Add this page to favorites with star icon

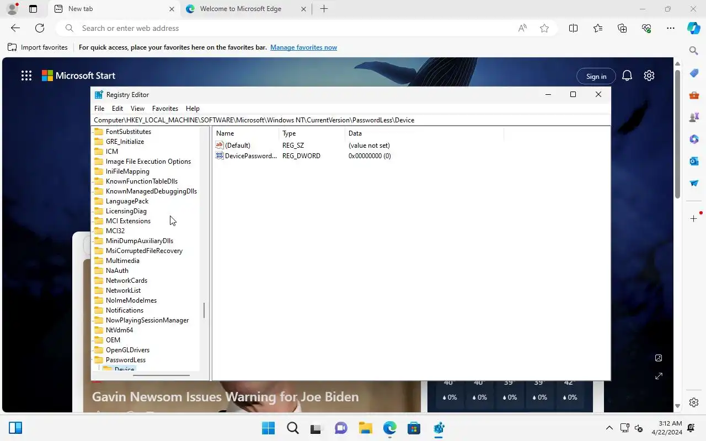(544, 28)
